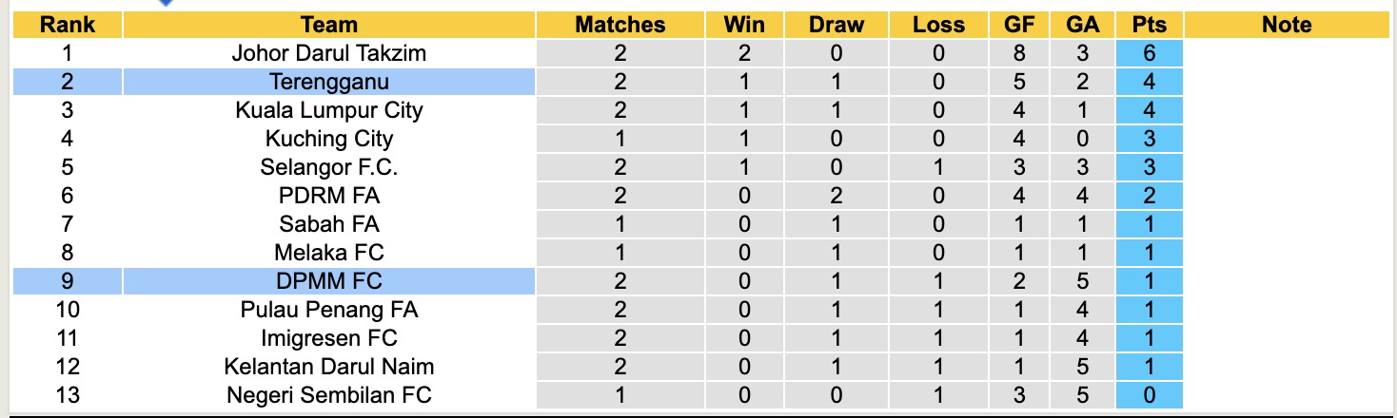The width and height of the screenshot is (1397, 418).
Task: Click the Rank column header
Action: [x=67, y=26]
